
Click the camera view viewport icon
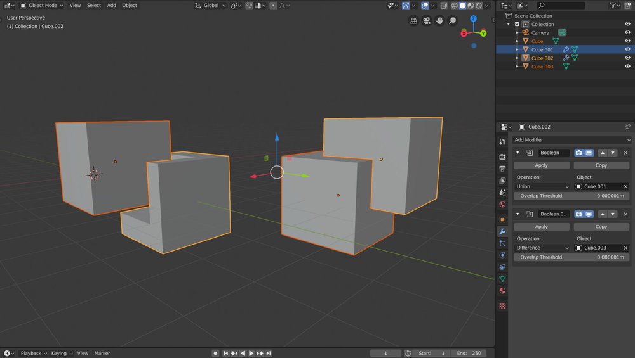(427, 21)
